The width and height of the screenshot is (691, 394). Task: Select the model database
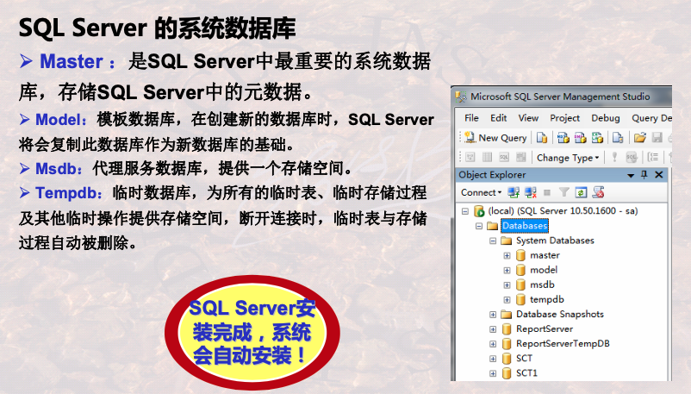point(544,270)
